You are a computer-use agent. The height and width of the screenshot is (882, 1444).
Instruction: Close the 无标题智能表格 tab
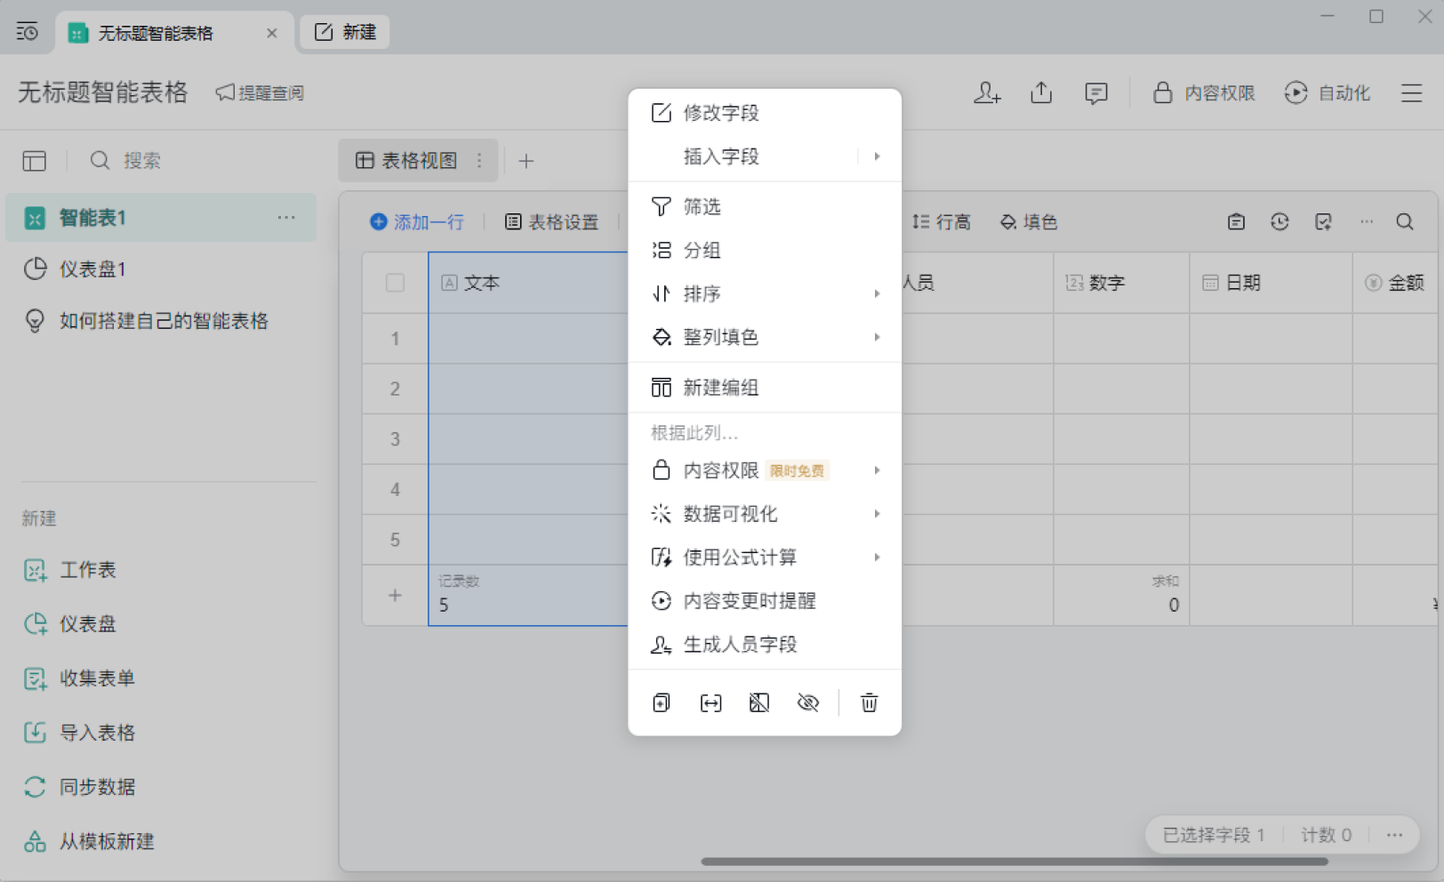[x=272, y=33]
